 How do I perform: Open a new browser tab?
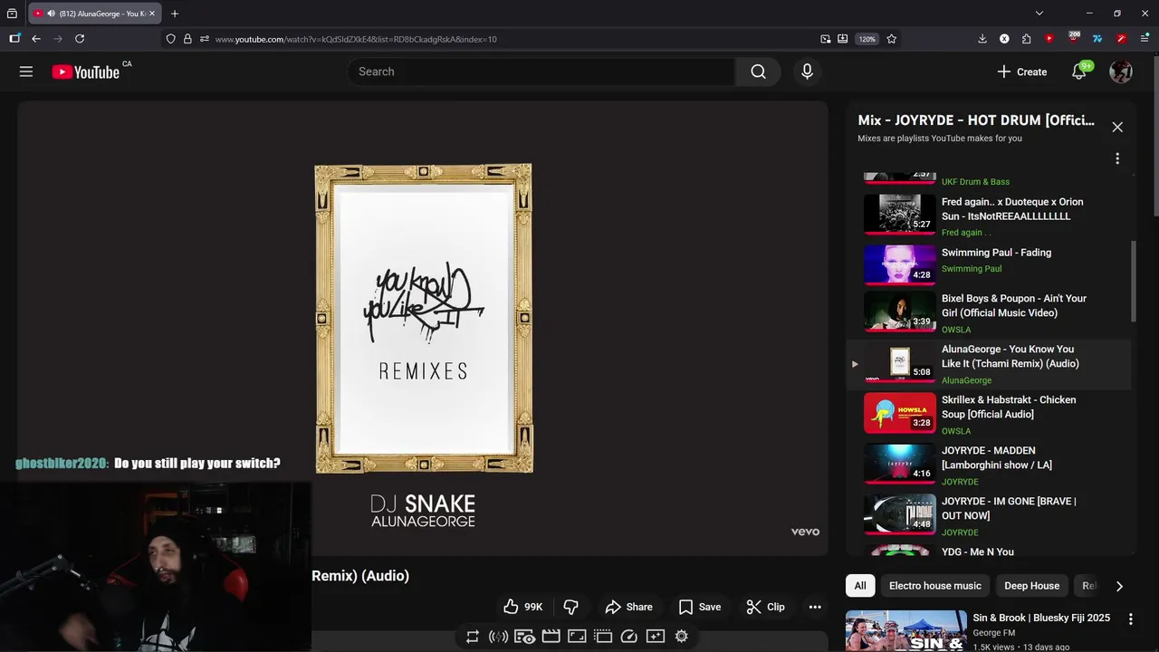coord(175,14)
